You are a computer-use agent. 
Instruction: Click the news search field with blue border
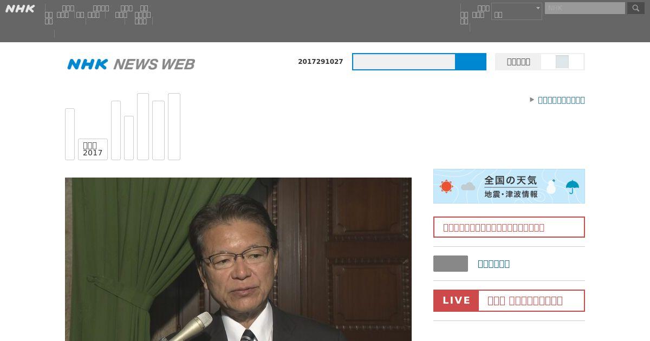pyautogui.click(x=404, y=62)
